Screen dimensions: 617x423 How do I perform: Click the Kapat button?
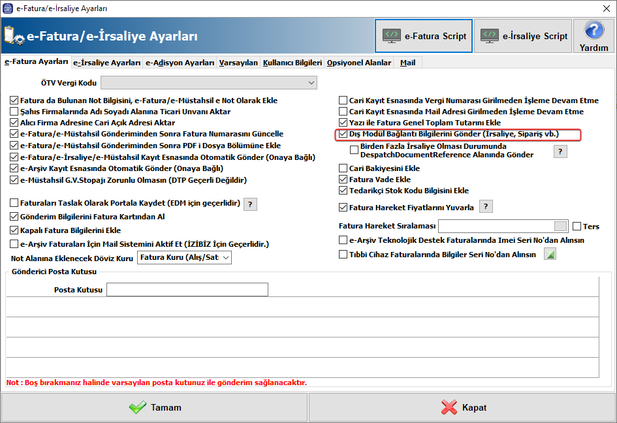[x=462, y=407]
